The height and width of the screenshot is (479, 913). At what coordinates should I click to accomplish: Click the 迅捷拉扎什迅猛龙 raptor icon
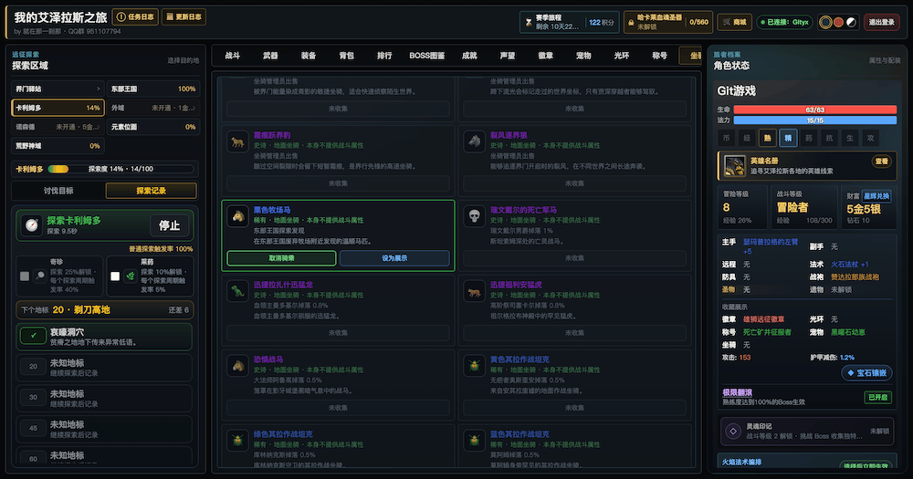pos(237,291)
